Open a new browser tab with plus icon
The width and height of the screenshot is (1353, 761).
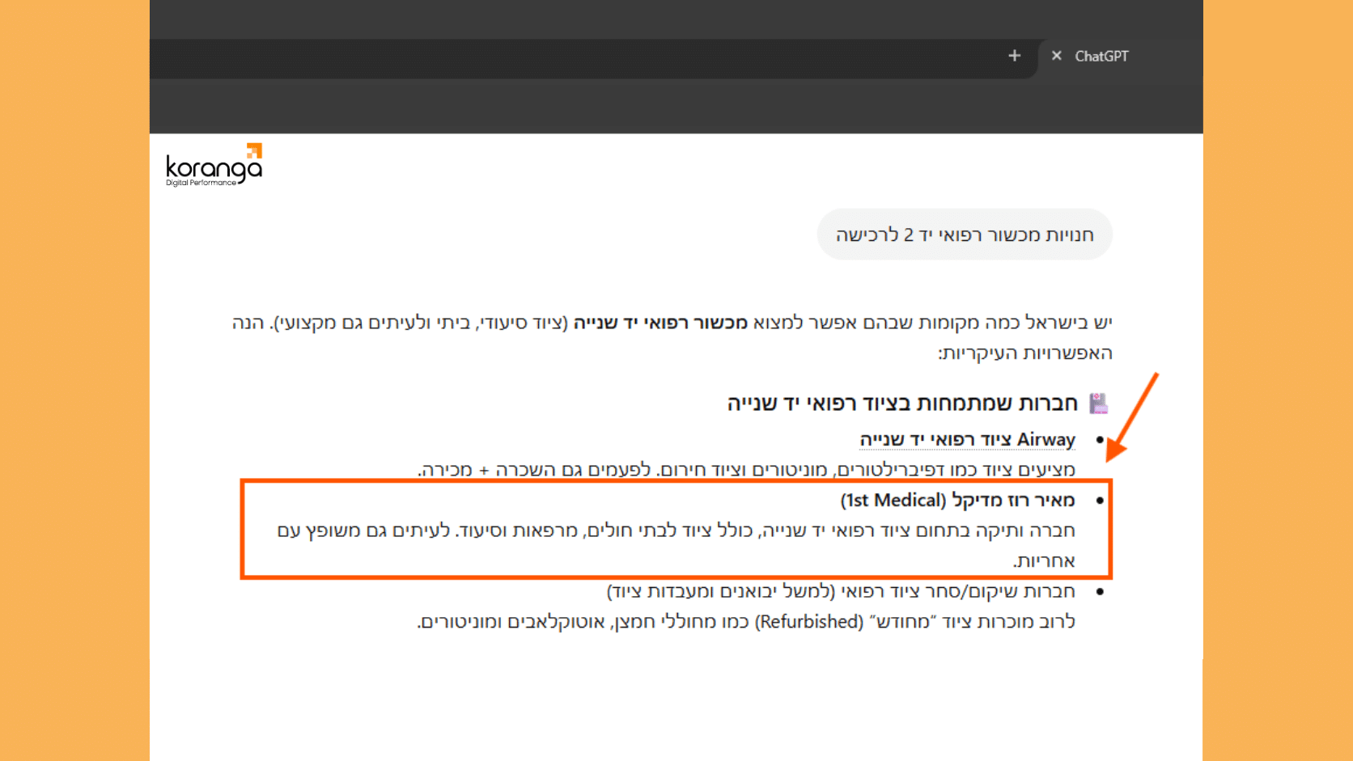click(1014, 56)
